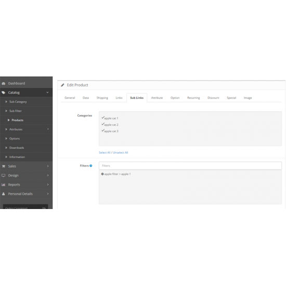Open Sub Category in Catalog menu
This screenshot has height=286, width=286.
tap(18, 102)
